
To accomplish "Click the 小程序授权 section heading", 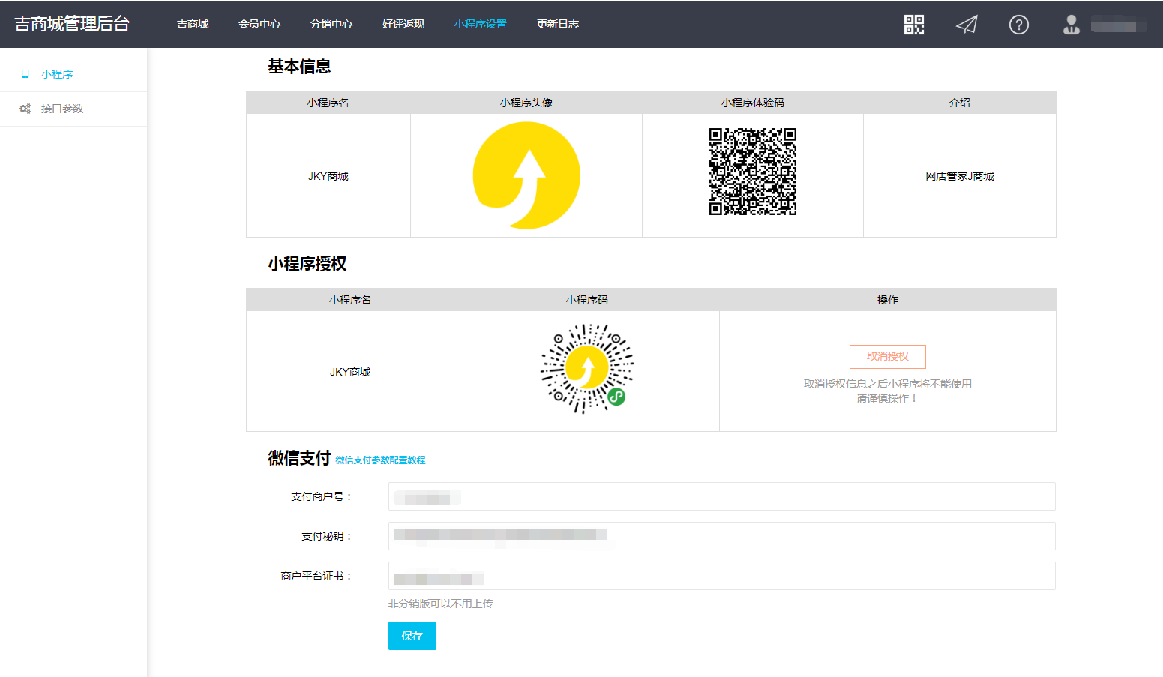I will tap(307, 264).
